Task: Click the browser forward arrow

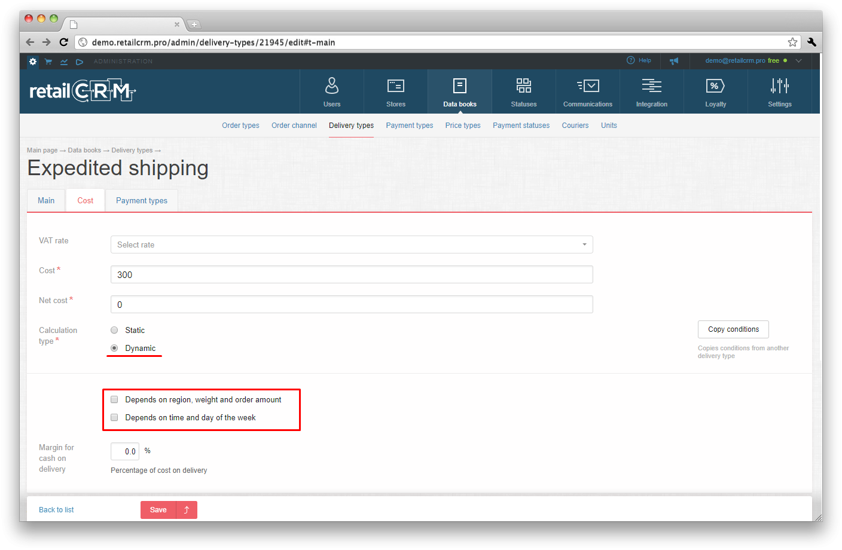Action: [x=47, y=42]
